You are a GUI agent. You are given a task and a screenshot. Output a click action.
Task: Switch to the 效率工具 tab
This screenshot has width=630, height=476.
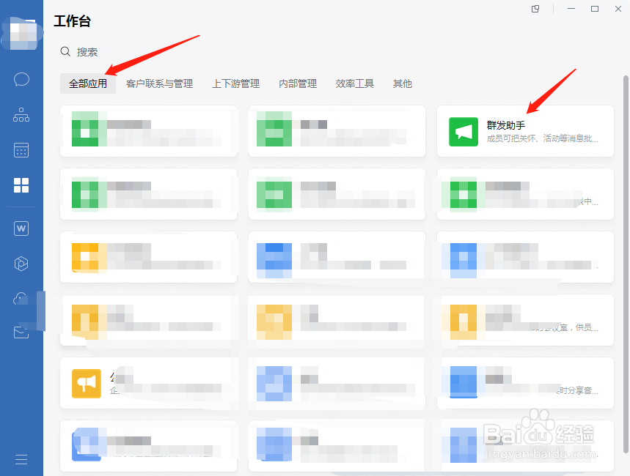point(354,83)
